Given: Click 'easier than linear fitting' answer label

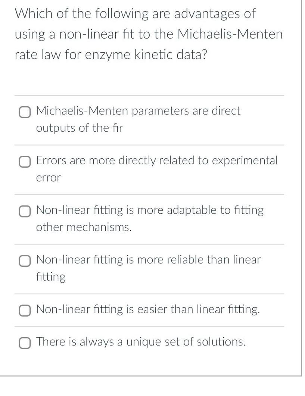Looking at the screenshot, I should [x=149, y=310].
